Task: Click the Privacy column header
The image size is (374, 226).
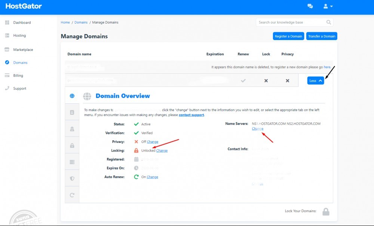Action: point(287,54)
